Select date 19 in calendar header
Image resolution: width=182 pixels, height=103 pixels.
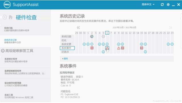click(x=157, y=33)
